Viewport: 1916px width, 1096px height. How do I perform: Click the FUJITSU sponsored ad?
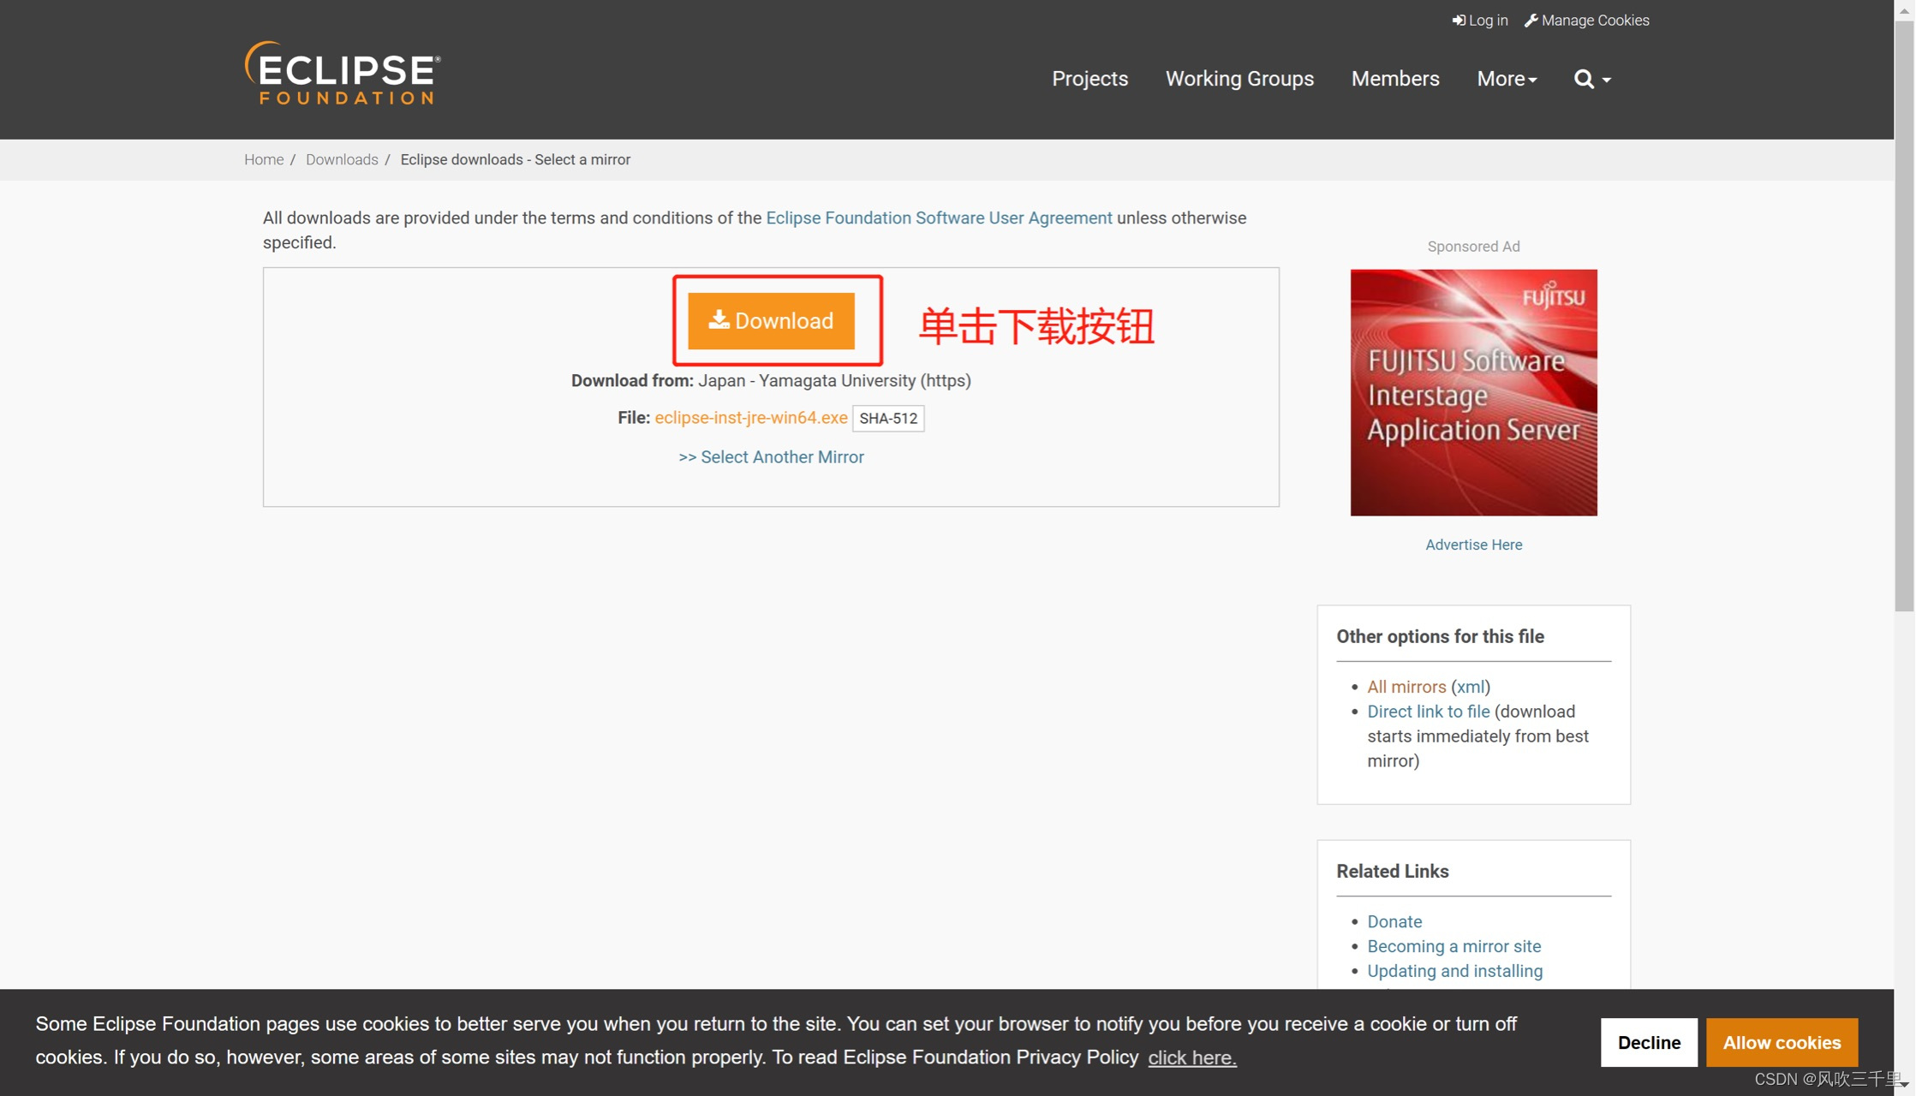(x=1472, y=392)
